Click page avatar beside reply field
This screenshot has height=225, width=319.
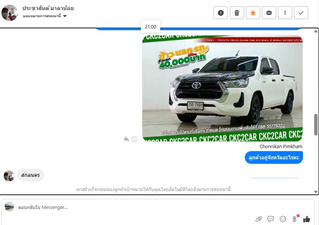pyautogui.click(x=9, y=206)
